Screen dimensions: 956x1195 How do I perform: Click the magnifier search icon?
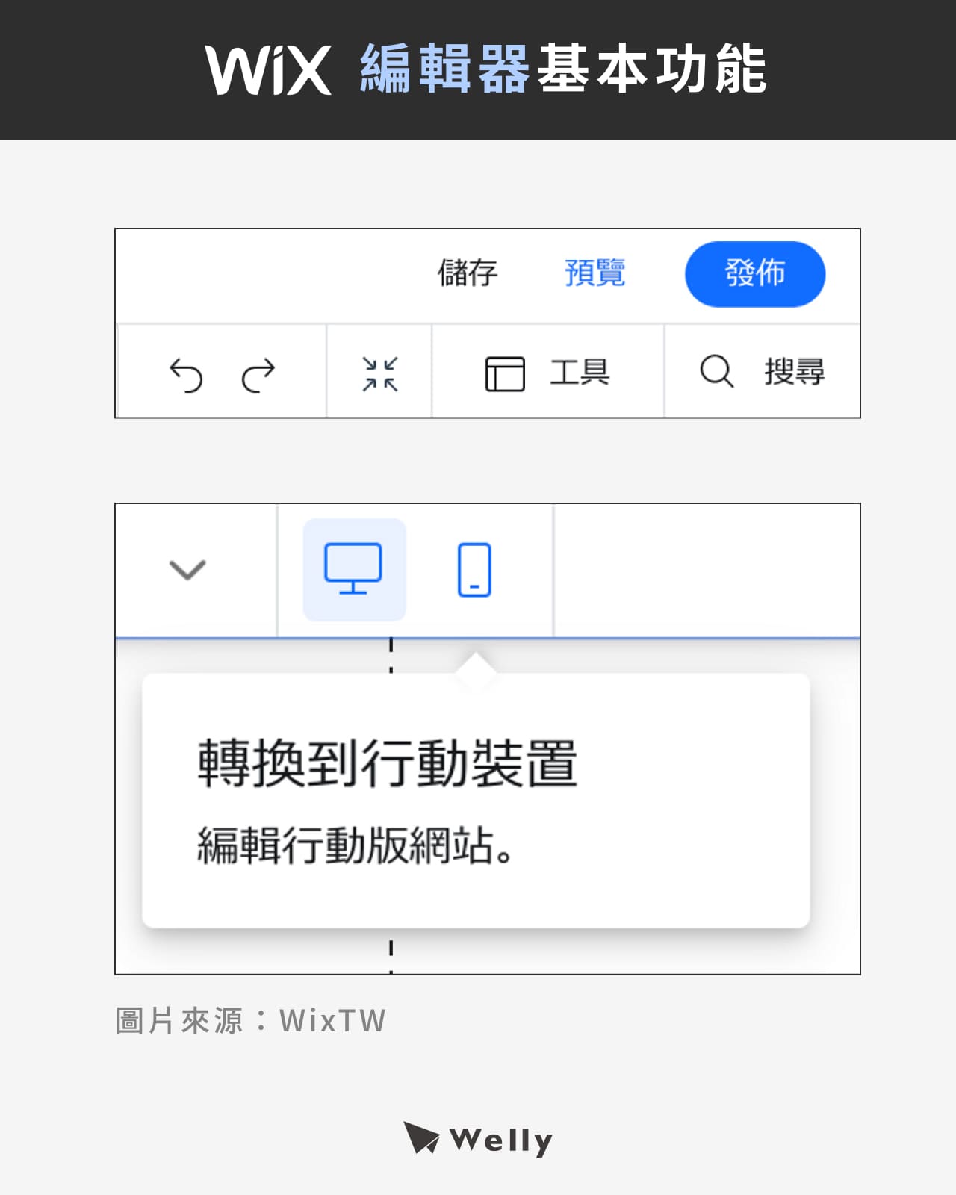717,371
